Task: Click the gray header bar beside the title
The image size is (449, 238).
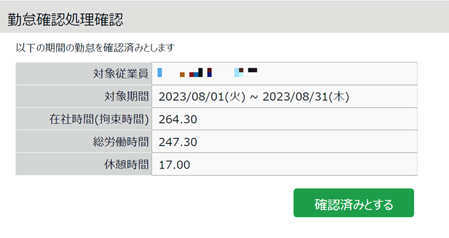Action: click(x=286, y=17)
